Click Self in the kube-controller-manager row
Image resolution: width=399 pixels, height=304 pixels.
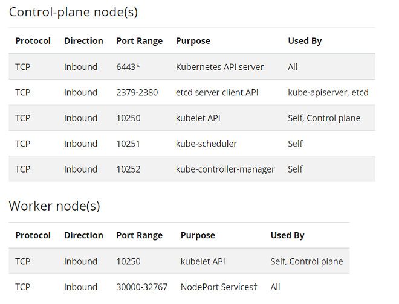(x=295, y=169)
